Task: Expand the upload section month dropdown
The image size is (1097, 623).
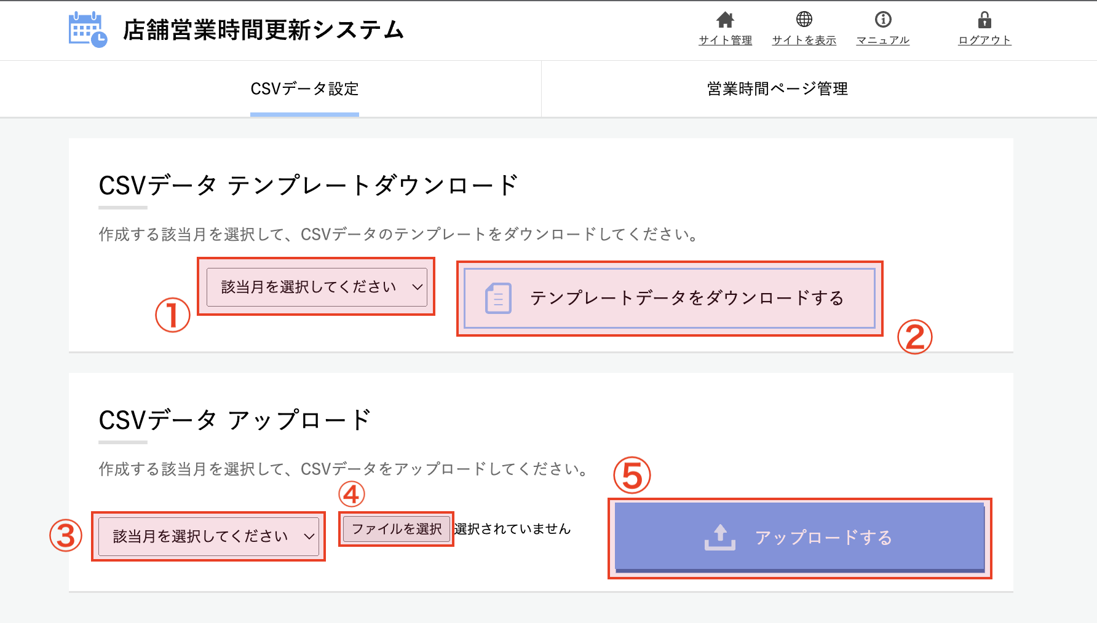Action: [208, 536]
